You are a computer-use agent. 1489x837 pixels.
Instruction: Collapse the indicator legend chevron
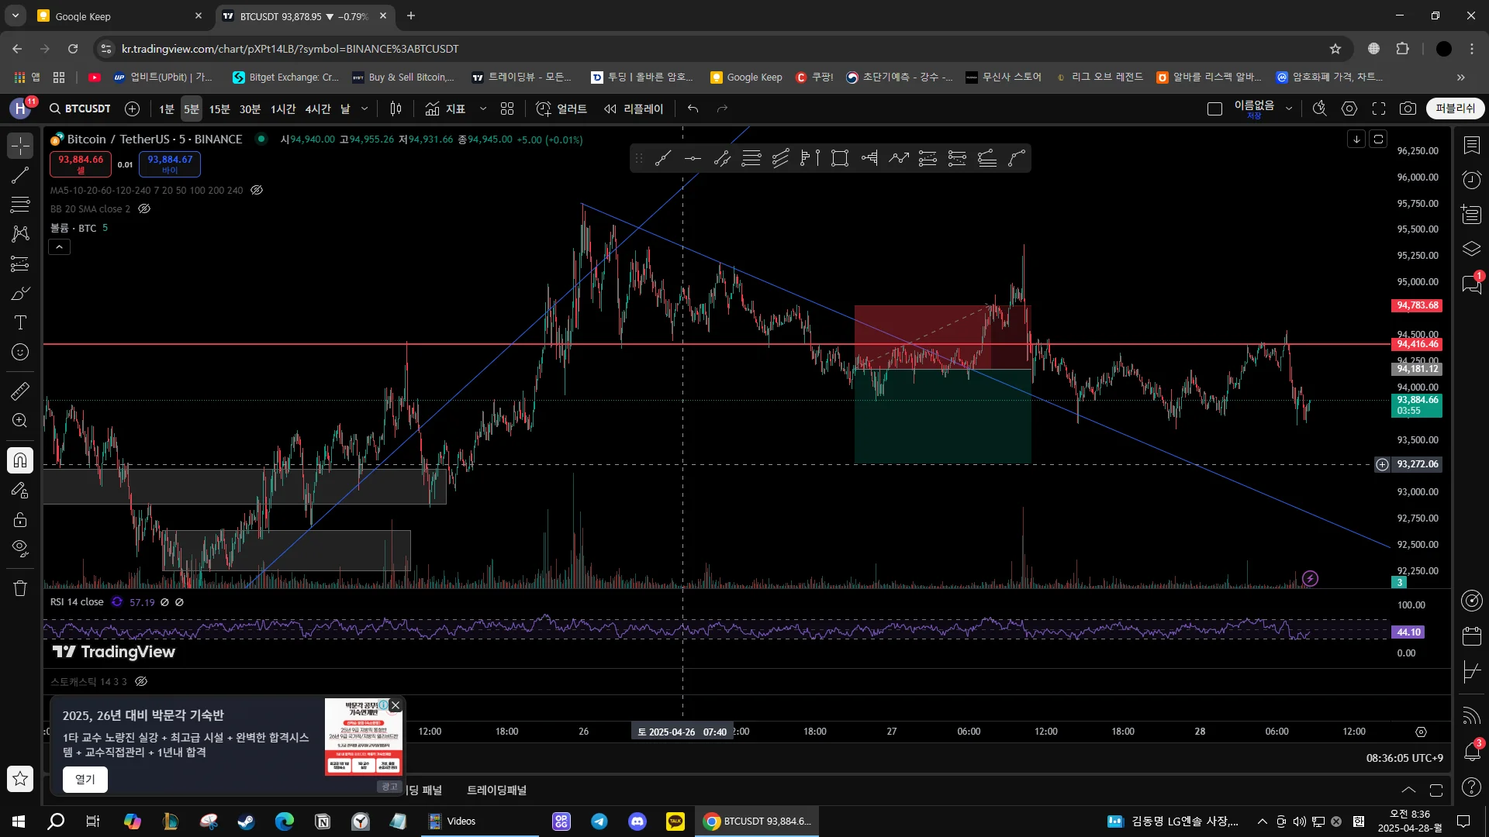(x=60, y=247)
